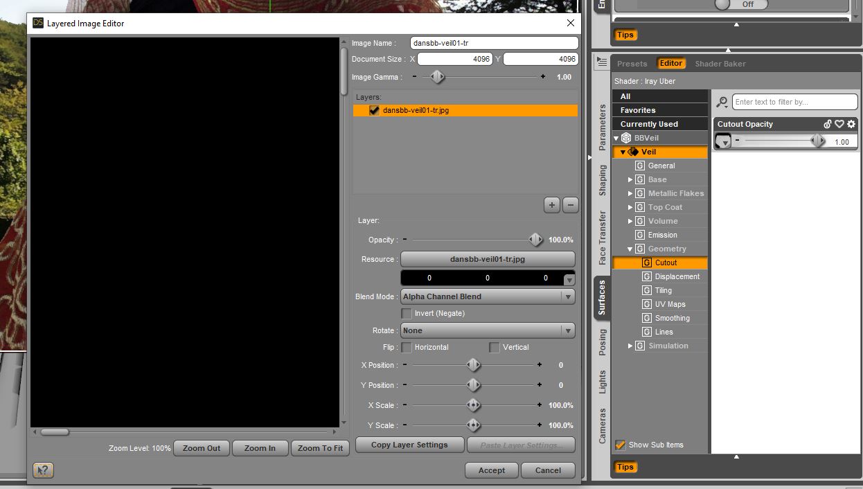Viewport: 863px width, 489px height.
Task: Select the Favorites filter row
Action: [x=660, y=110]
